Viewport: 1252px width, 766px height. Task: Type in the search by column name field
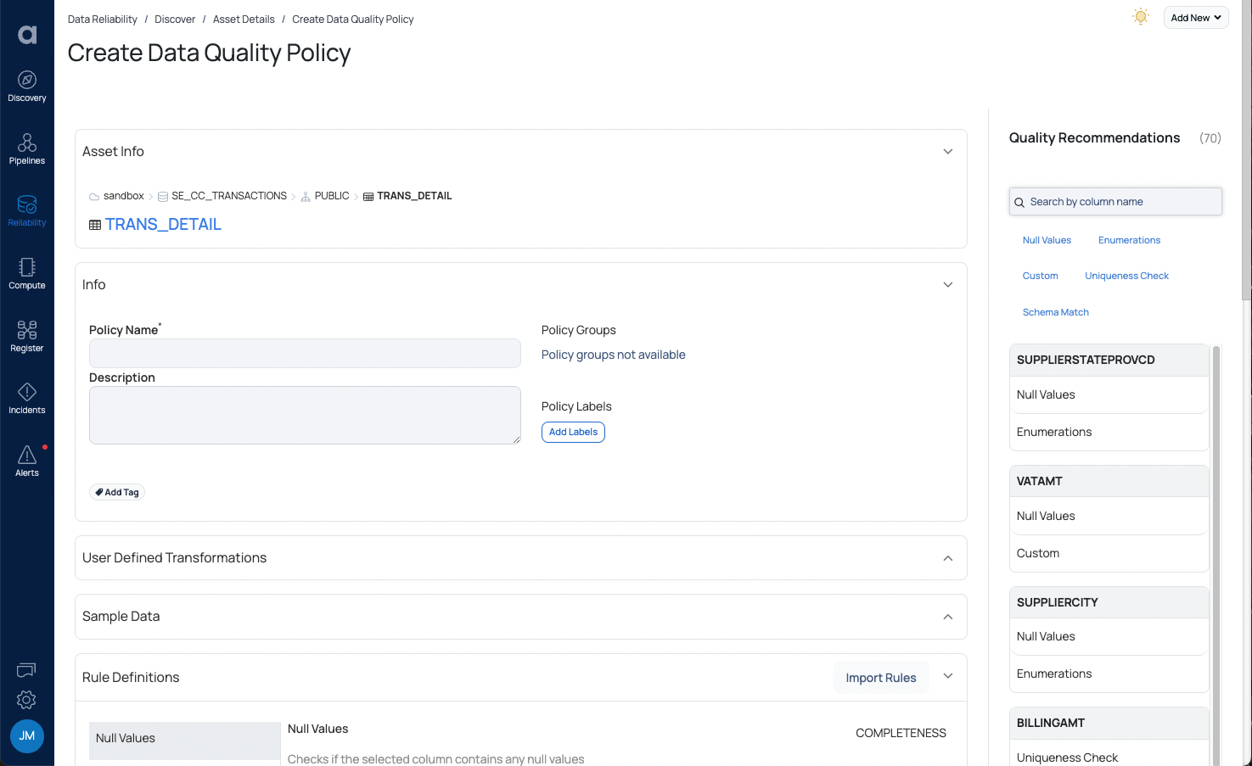(1114, 201)
